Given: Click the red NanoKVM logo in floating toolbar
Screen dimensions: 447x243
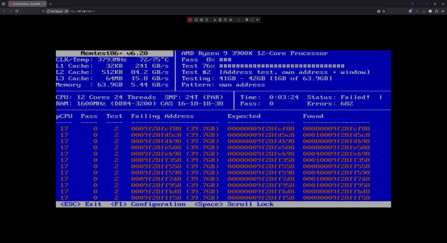Looking at the screenshot, I should (x=190, y=20).
